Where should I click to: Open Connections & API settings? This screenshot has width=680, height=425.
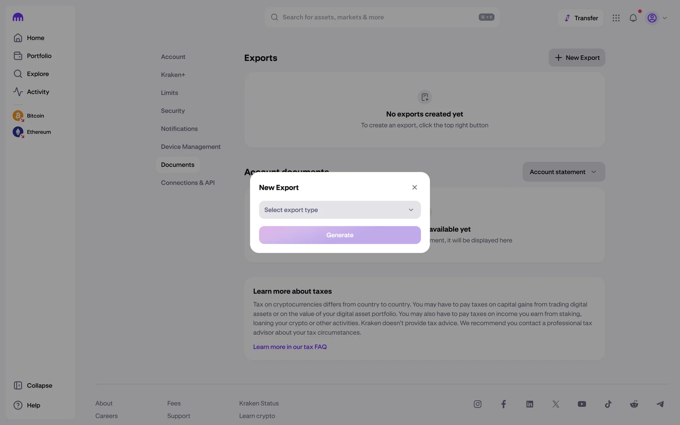pos(188,183)
